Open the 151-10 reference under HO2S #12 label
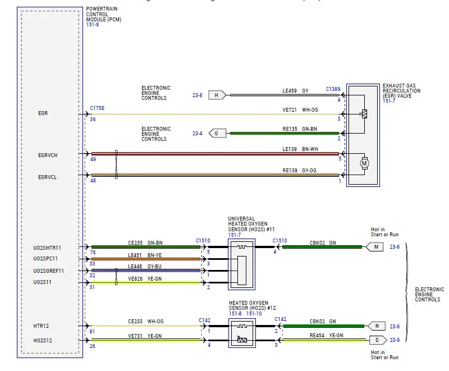Image resolution: width=449 pixels, height=371 pixels. 254,313
